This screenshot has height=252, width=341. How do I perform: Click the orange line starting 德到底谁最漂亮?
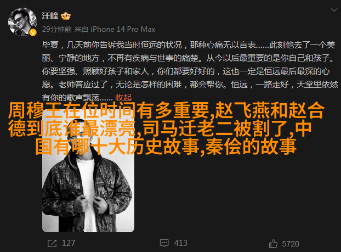160,128
